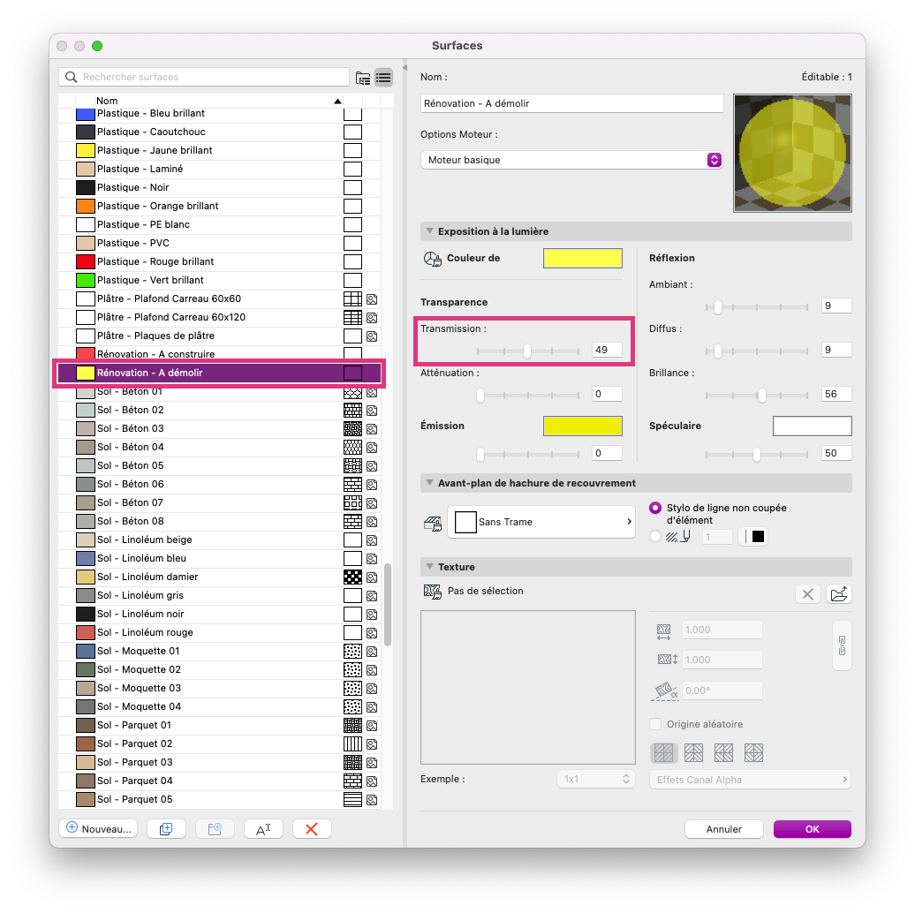Click the Nouveau... button
The height and width of the screenshot is (913, 915).
[98, 829]
